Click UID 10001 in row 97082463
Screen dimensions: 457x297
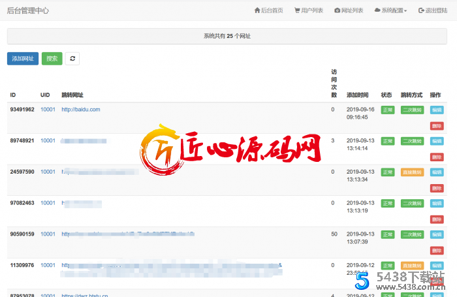click(48, 203)
